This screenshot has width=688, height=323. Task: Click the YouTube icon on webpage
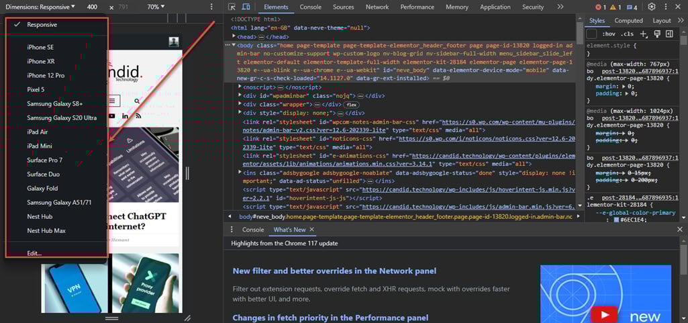112,116
